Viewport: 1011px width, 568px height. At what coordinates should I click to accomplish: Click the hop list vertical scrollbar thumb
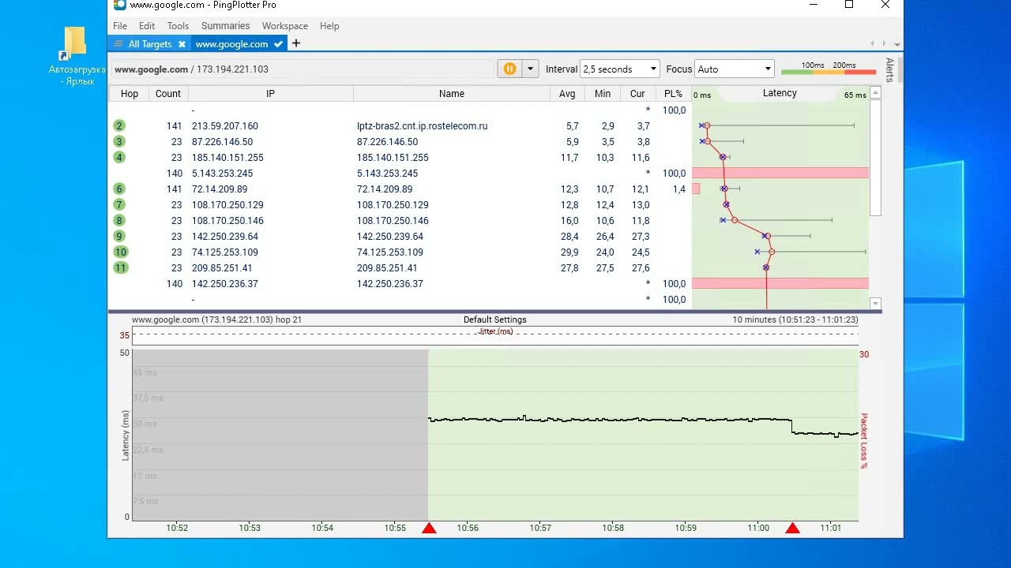tap(875, 158)
